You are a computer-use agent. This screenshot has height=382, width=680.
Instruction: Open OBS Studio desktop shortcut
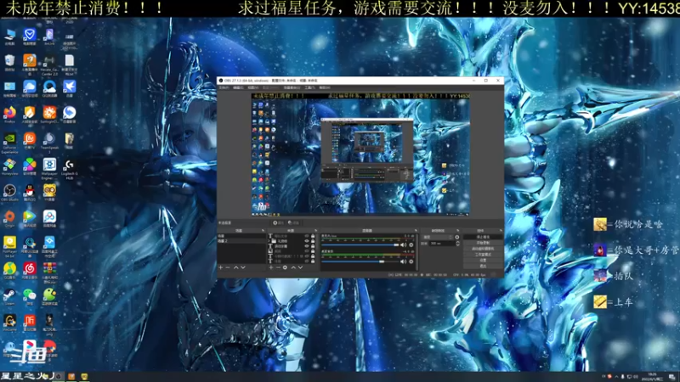(9, 192)
